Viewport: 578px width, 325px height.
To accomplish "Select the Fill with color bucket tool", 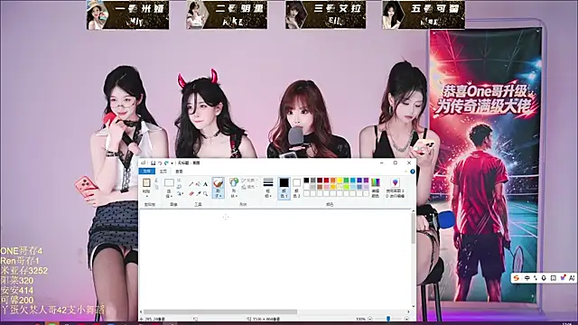I will (x=198, y=184).
